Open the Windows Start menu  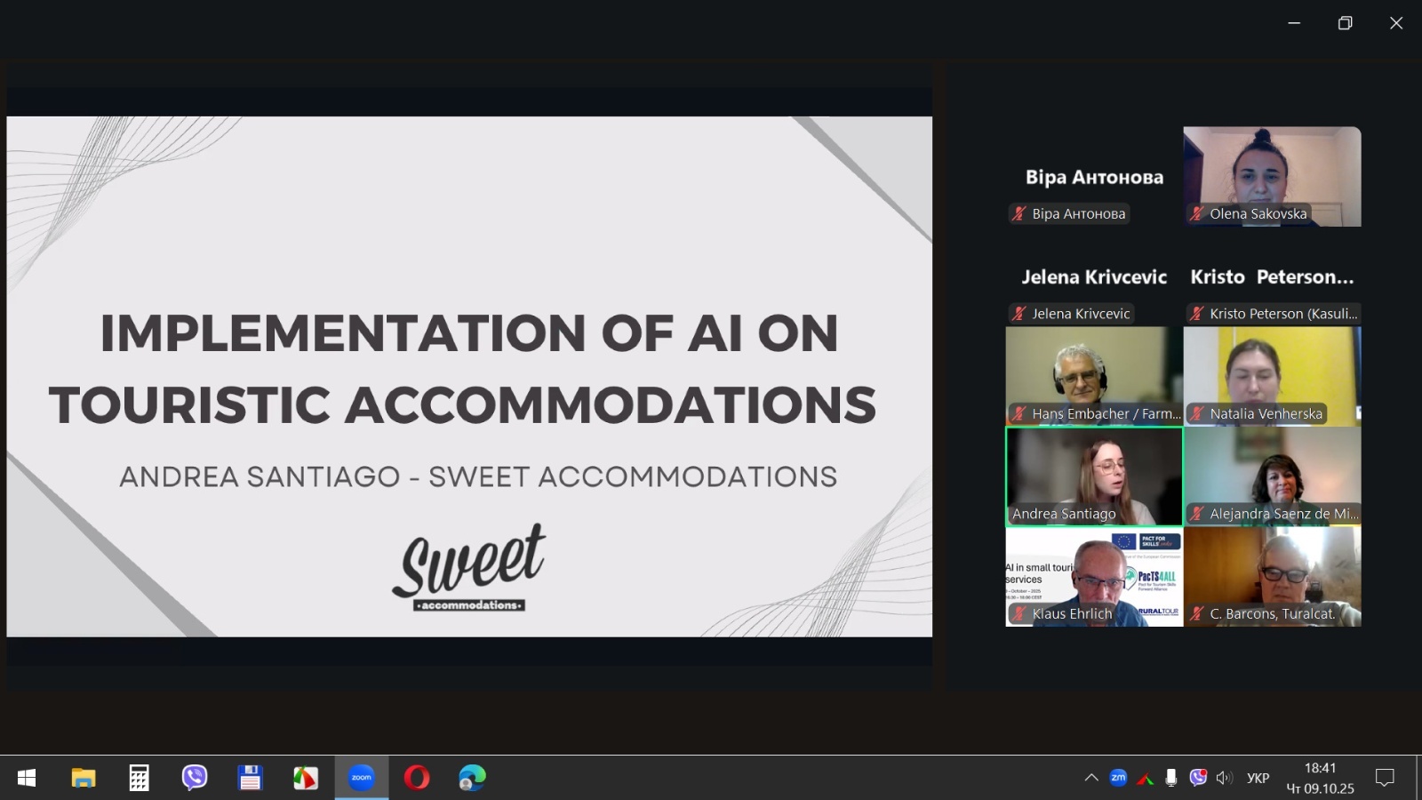(x=27, y=778)
